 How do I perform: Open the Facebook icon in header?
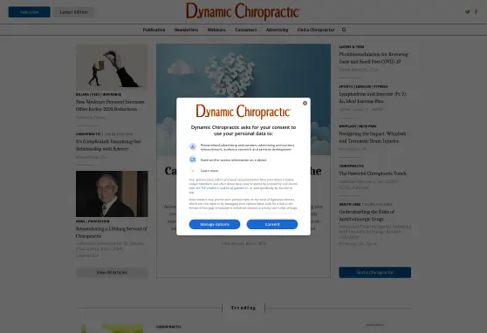click(476, 12)
